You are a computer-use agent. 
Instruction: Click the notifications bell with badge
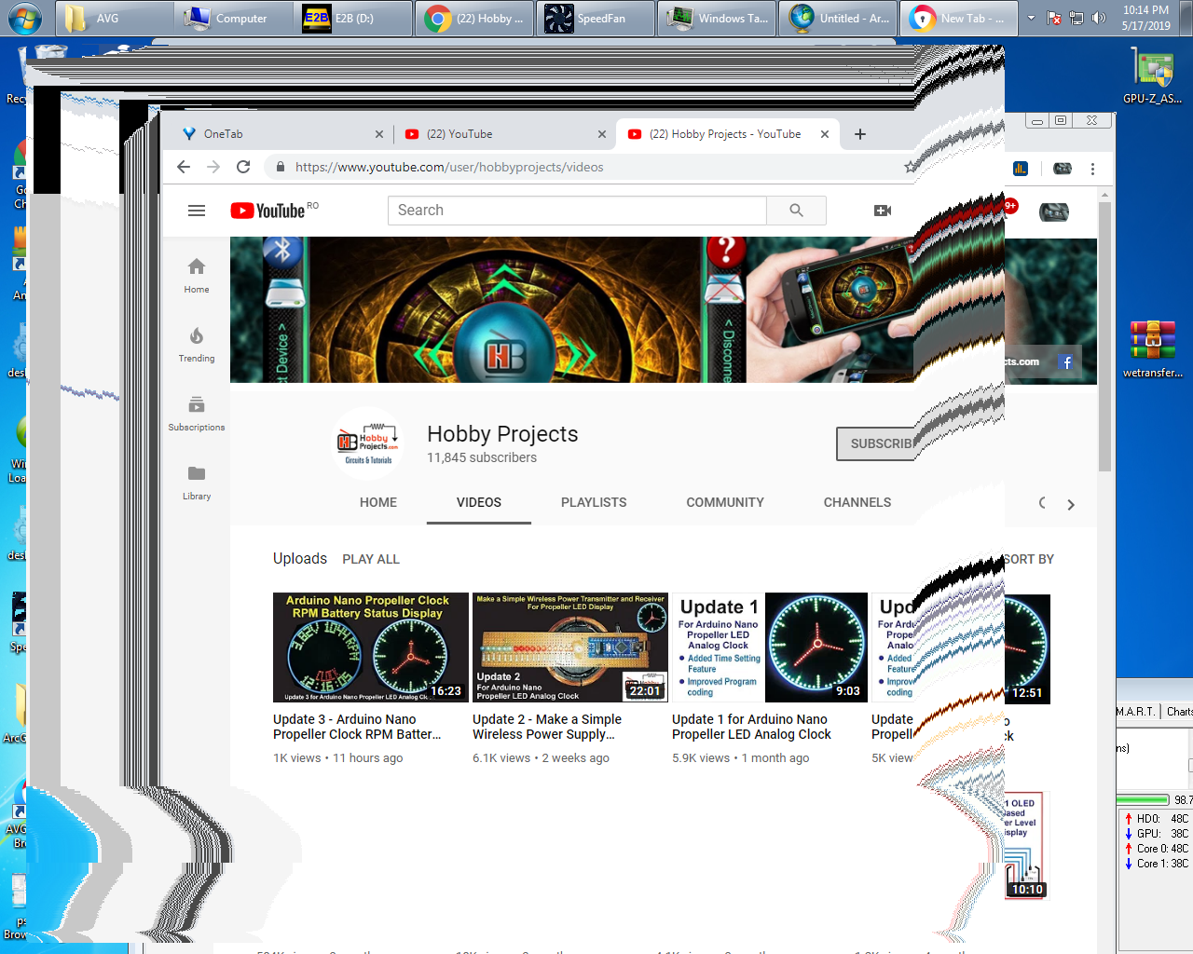1008,208
